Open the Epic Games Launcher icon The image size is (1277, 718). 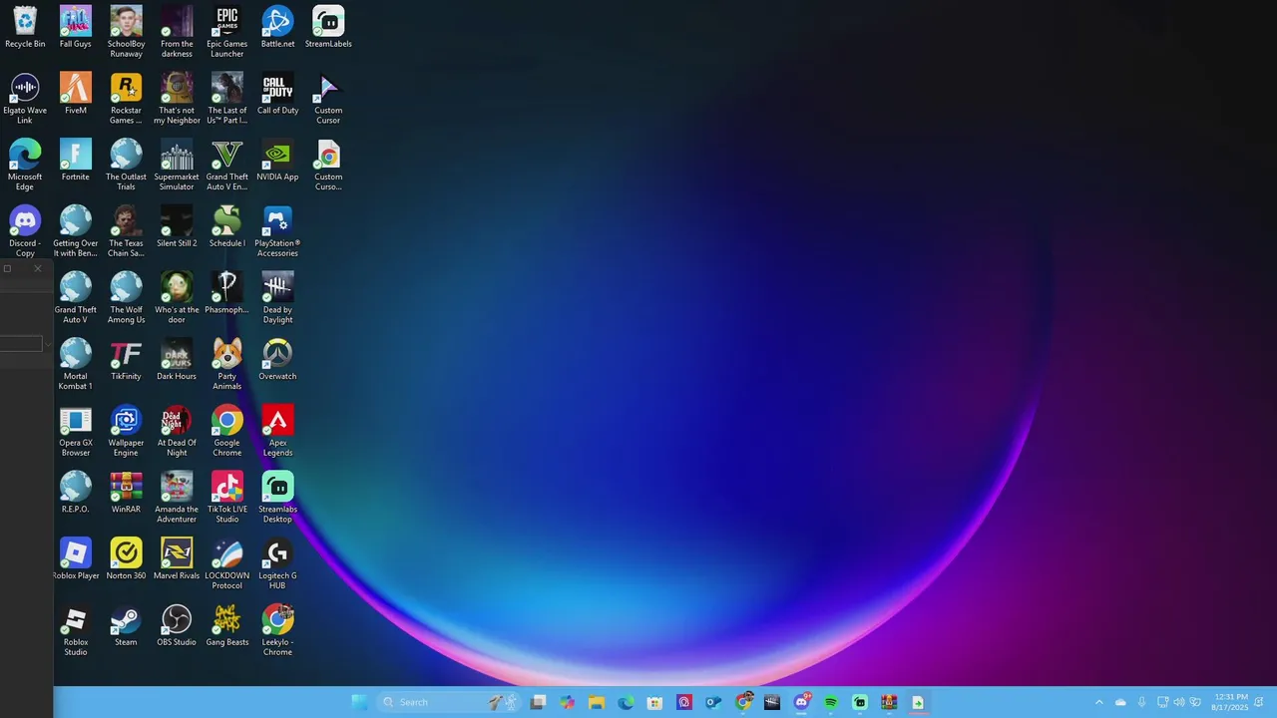[226, 32]
